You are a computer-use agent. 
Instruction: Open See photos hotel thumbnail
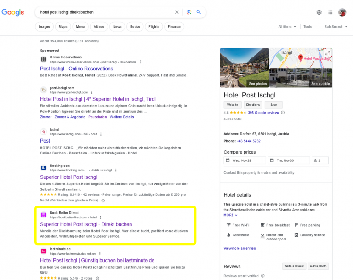pyautogui.click(x=245, y=68)
